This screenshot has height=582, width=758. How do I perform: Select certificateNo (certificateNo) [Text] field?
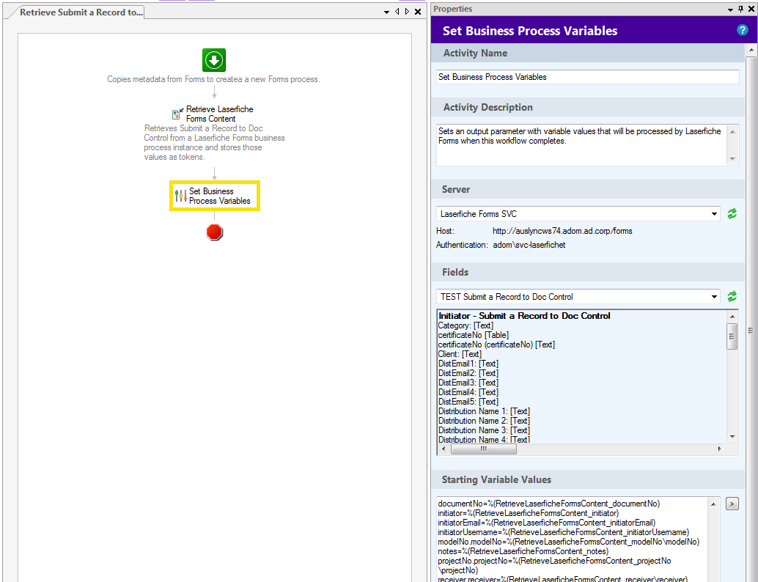(x=496, y=345)
